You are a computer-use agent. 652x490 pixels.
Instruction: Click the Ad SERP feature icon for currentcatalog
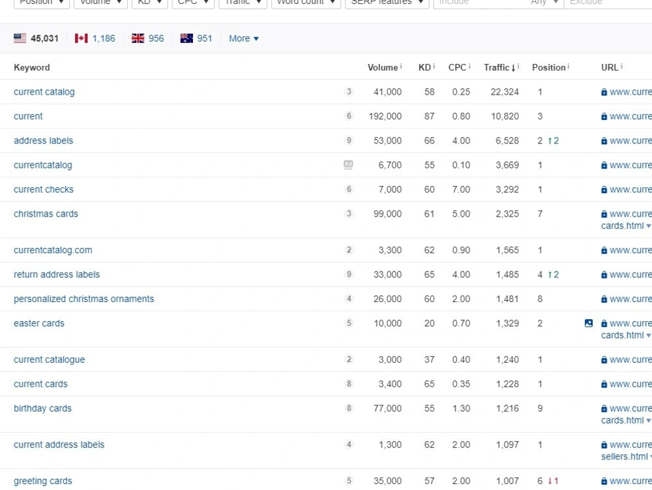[x=348, y=164]
